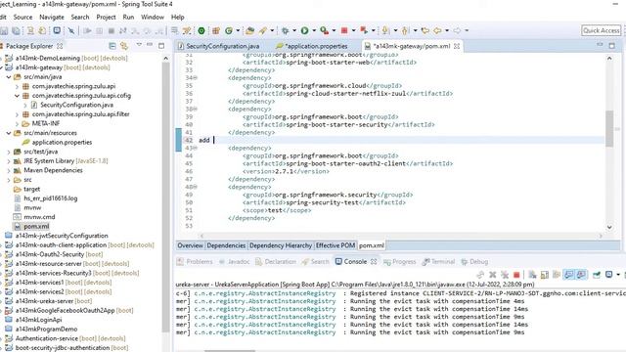Select hs_err_pid16616.log file
Screen dimensions: 626x352
(50, 198)
